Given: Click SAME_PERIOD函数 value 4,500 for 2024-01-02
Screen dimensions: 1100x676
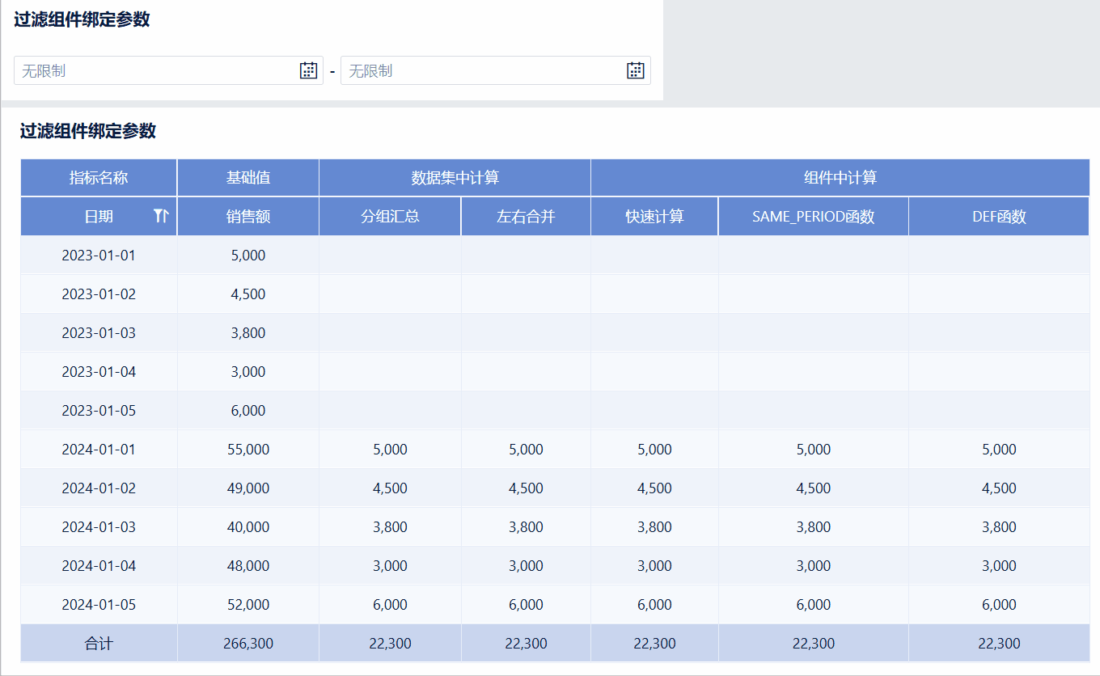Looking at the screenshot, I should (x=813, y=488).
